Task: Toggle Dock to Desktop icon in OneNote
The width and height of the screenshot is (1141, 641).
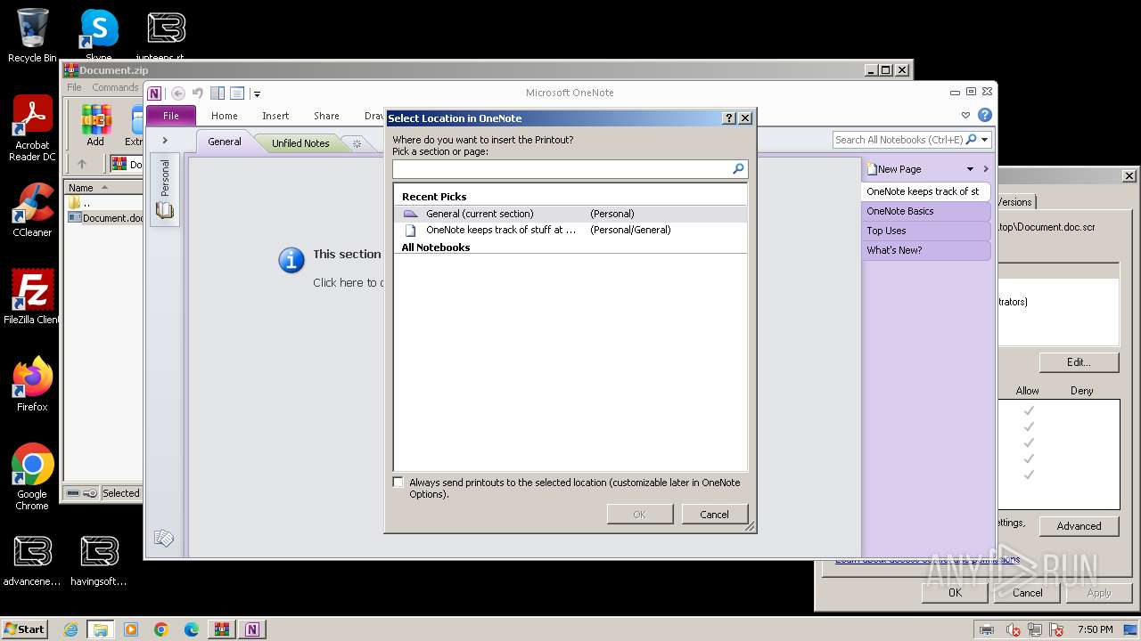Action: 218,93
